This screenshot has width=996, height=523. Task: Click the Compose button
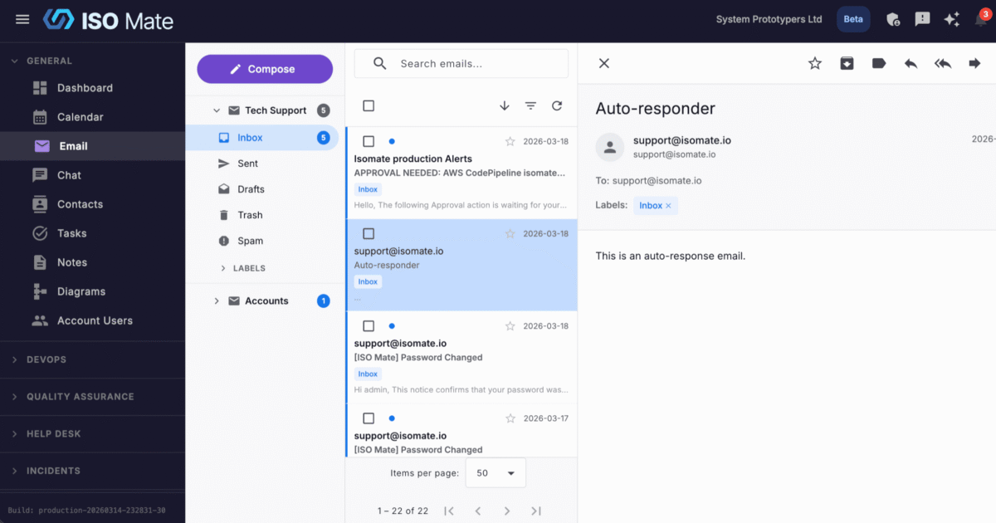pyautogui.click(x=264, y=69)
